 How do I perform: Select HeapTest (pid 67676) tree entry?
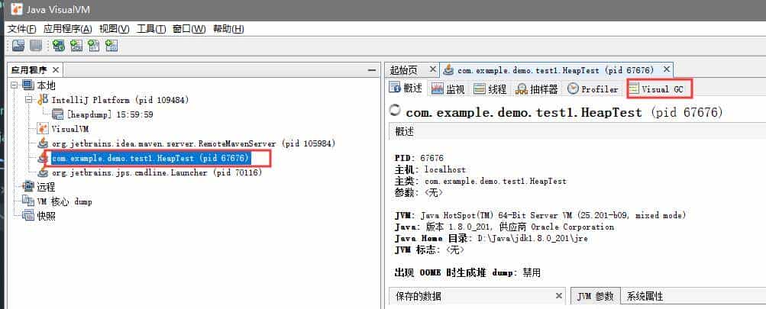click(x=151, y=158)
